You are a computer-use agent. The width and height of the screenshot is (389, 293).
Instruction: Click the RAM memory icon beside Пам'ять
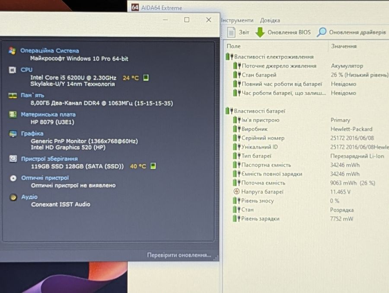[x=13, y=95]
